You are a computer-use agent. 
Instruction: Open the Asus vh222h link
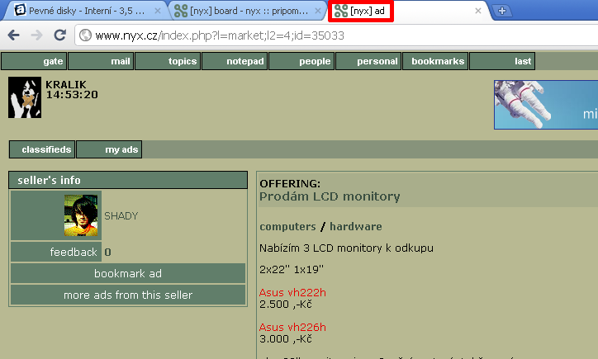tap(292, 292)
